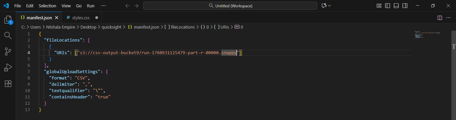The width and height of the screenshot is (456, 120).
Task: Open the View menu
Action: tap(66, 6)
